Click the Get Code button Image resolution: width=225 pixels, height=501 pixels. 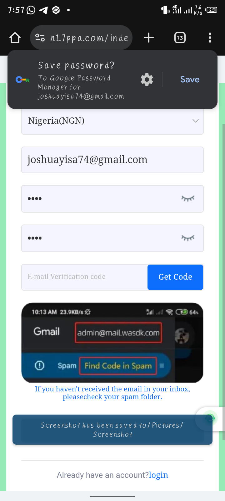click(175, 277)
